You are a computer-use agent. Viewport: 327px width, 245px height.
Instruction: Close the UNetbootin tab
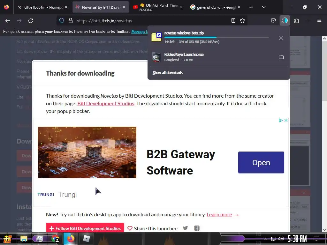66,7
